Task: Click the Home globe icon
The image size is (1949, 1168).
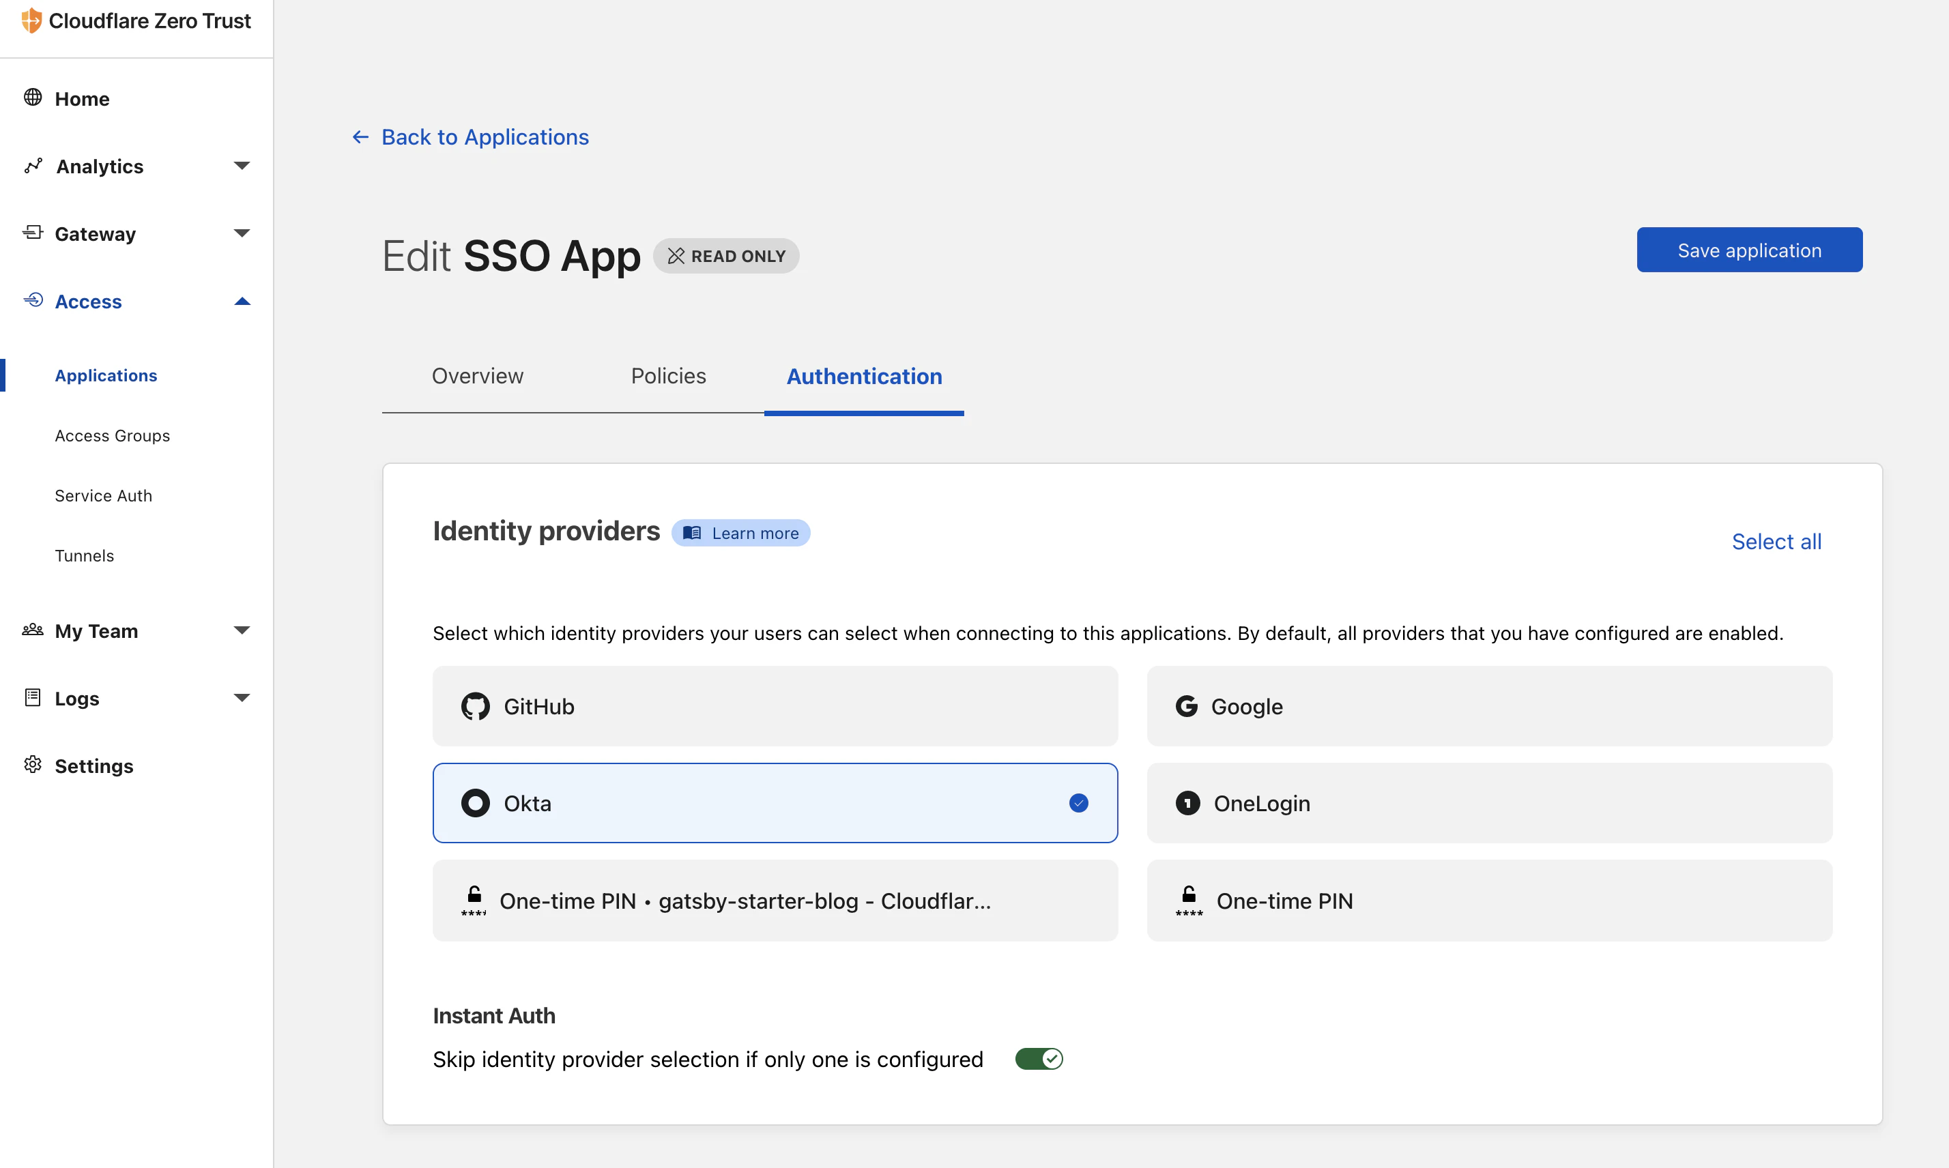Action: 32,97
